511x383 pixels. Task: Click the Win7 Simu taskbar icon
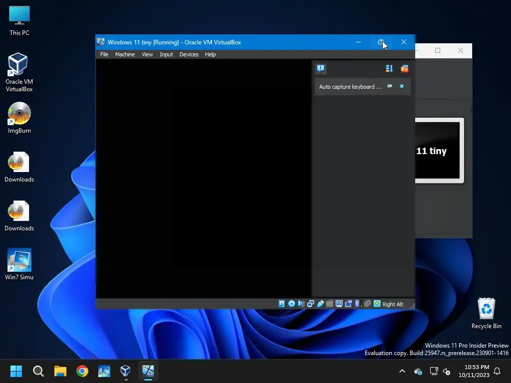[104, 371]
